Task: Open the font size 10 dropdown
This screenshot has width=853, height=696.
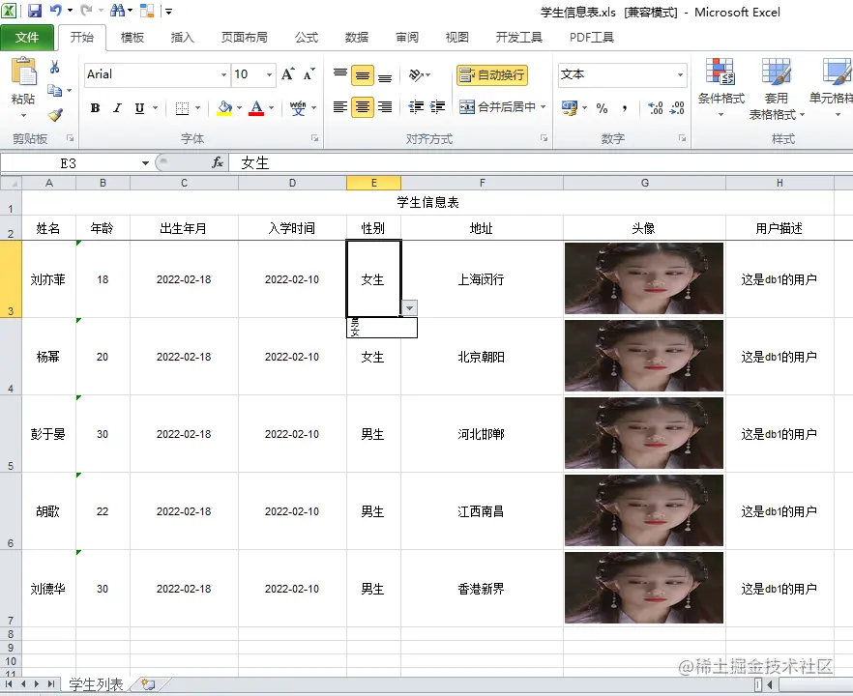Action: [269, 74]
